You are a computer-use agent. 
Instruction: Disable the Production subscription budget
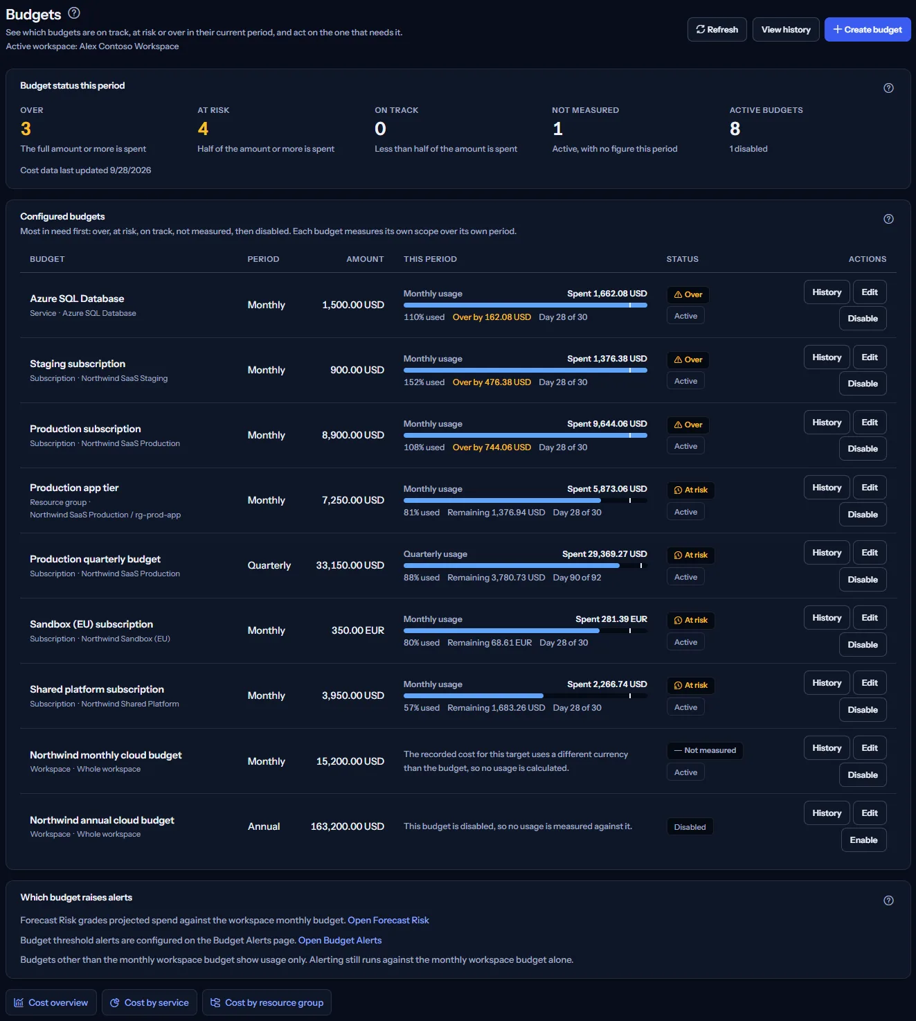[863, 449]
